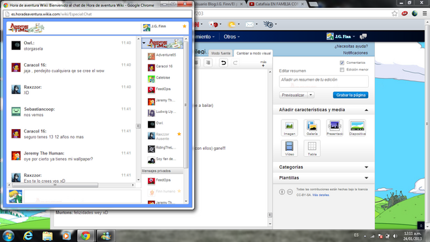Insert a Tabla into the article
Screen dimensions: 430x242
click(312, 148)
